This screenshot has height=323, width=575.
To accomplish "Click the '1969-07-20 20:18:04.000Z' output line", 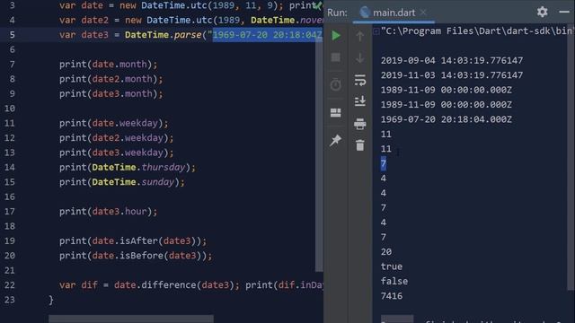I will [446, 119].
